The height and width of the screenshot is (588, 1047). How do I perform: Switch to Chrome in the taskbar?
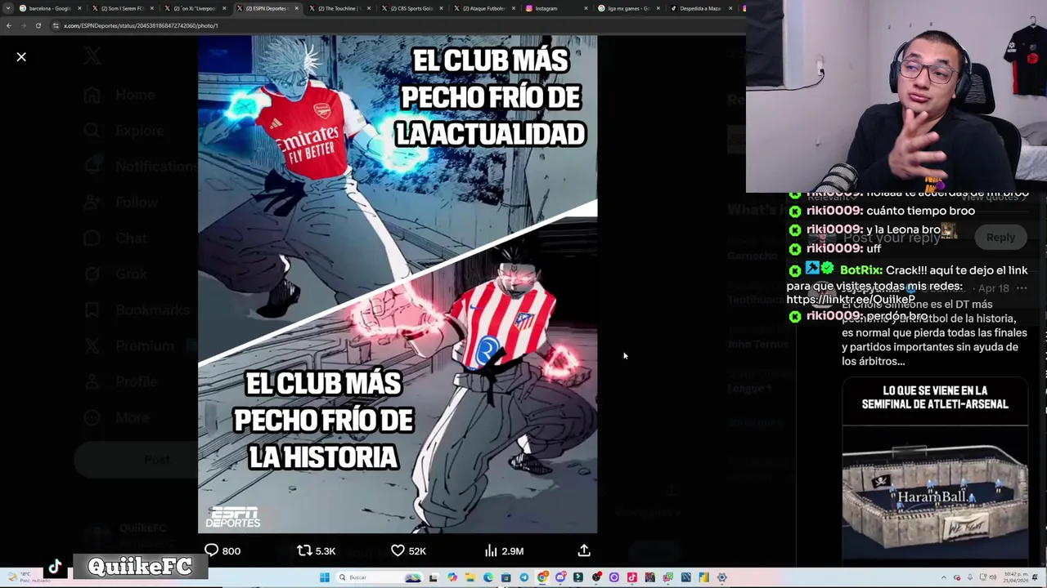(x=542, y=577)
